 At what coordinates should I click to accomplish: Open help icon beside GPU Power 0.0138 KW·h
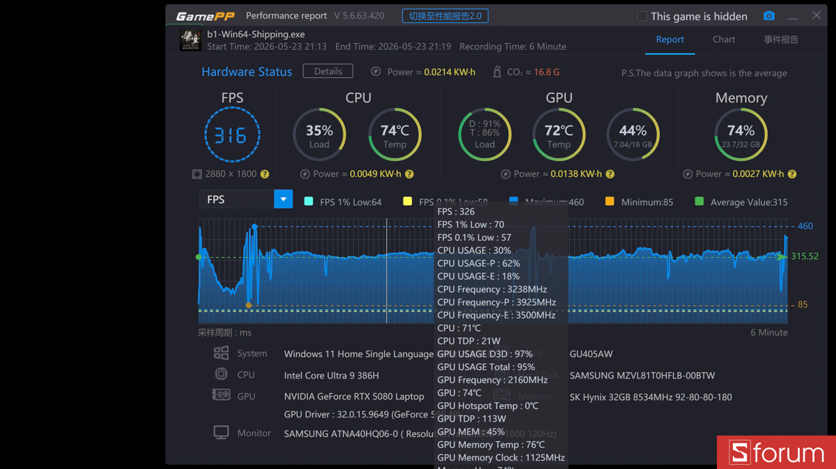point(610,174)
